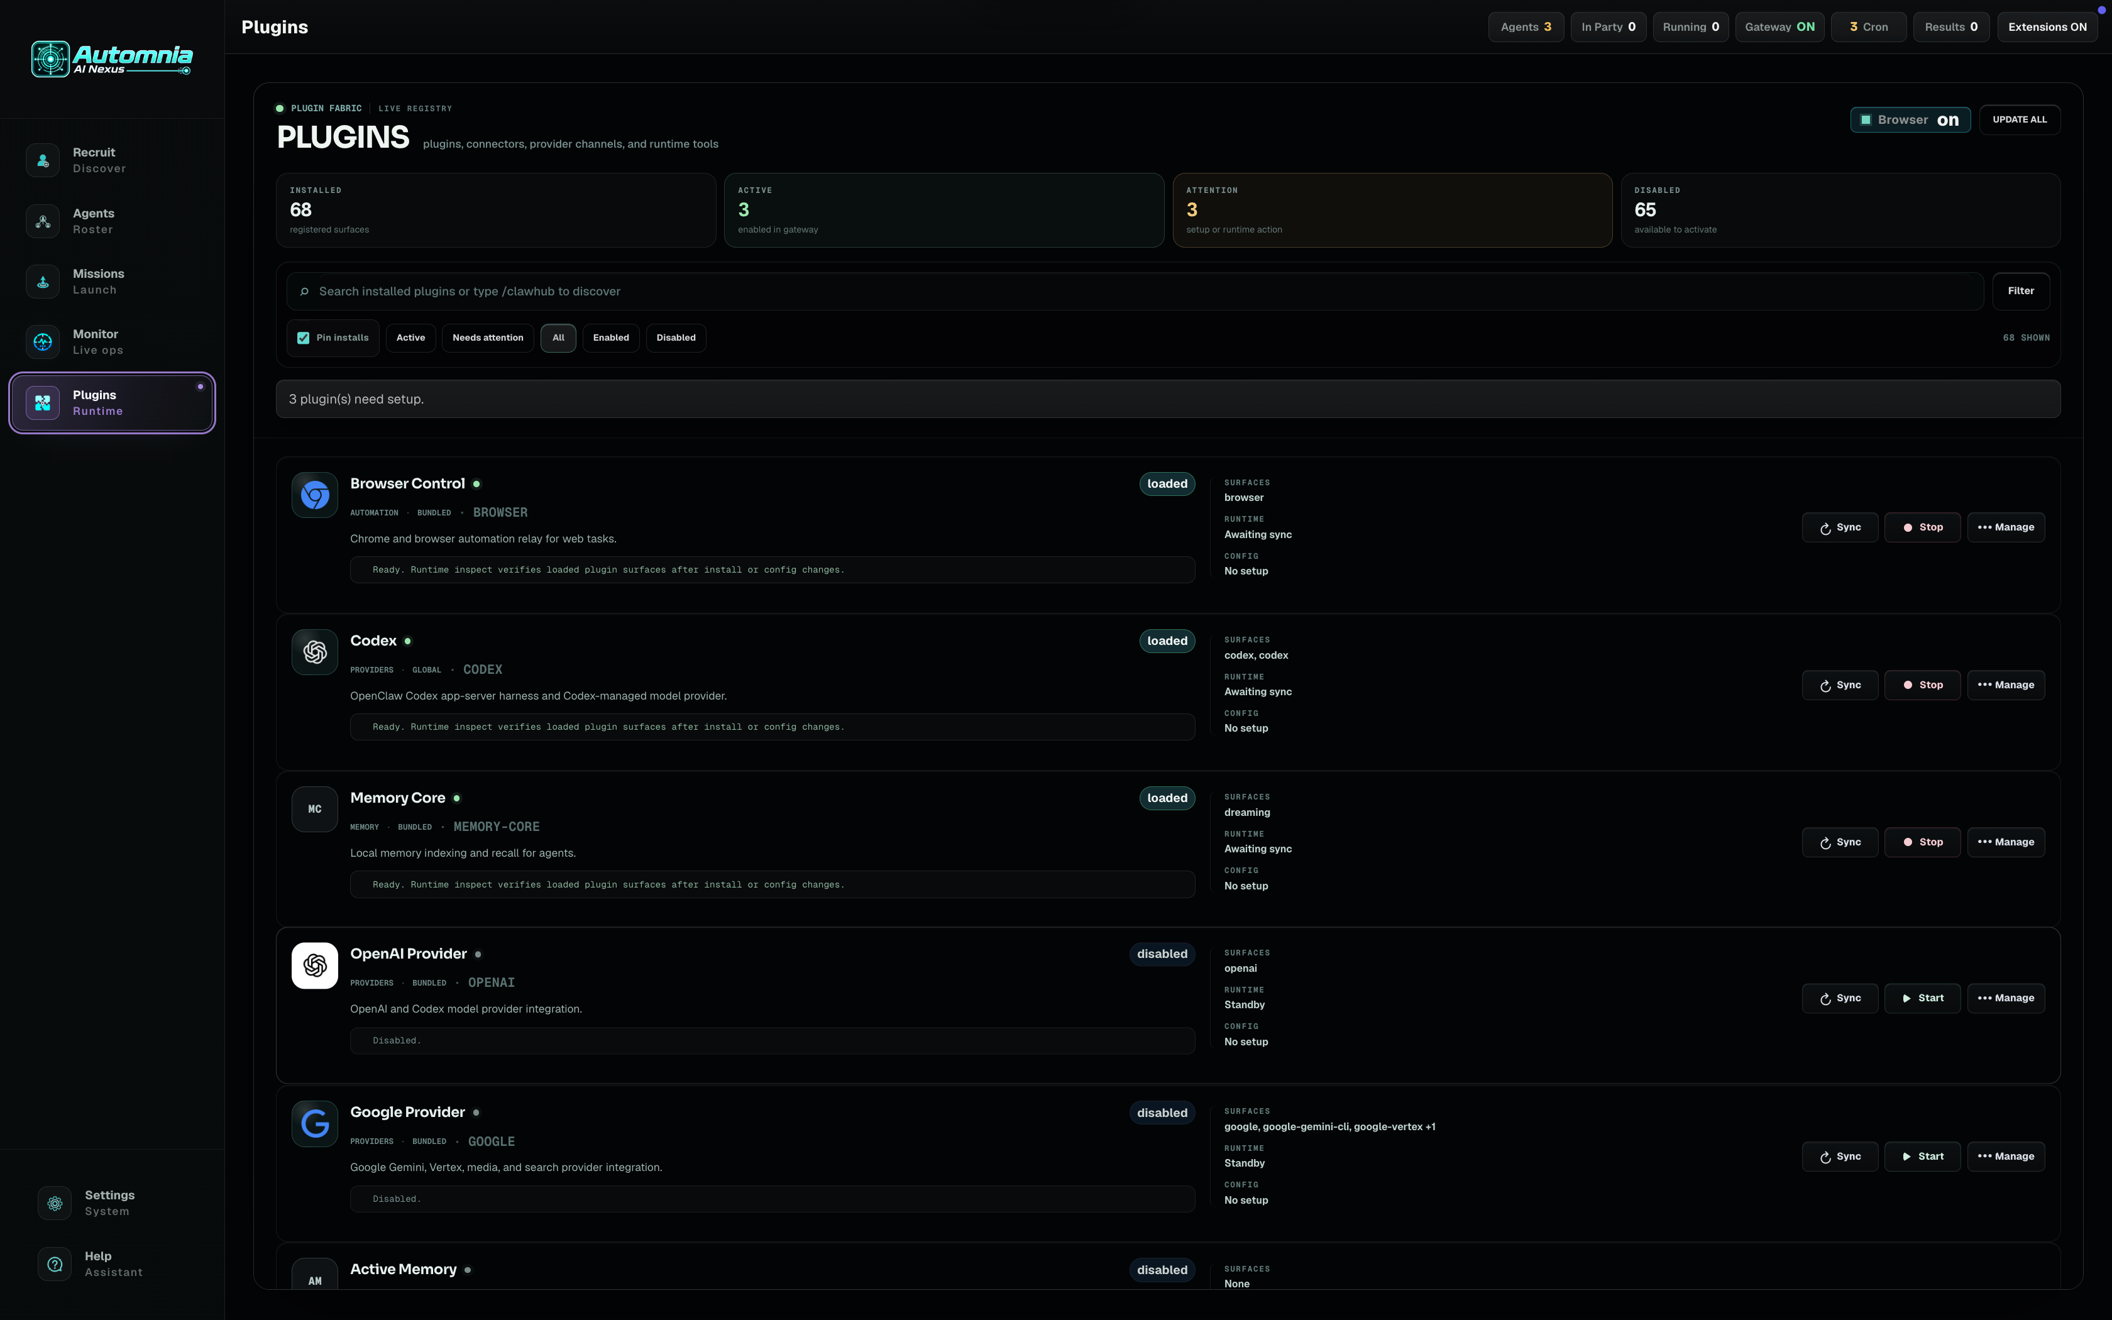2112x1320 pixels.
Task: Stop the Memory Core plugin
Action: click(1923, 842)
